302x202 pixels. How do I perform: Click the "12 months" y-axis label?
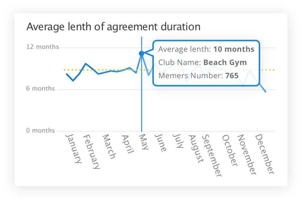point(42,47)
